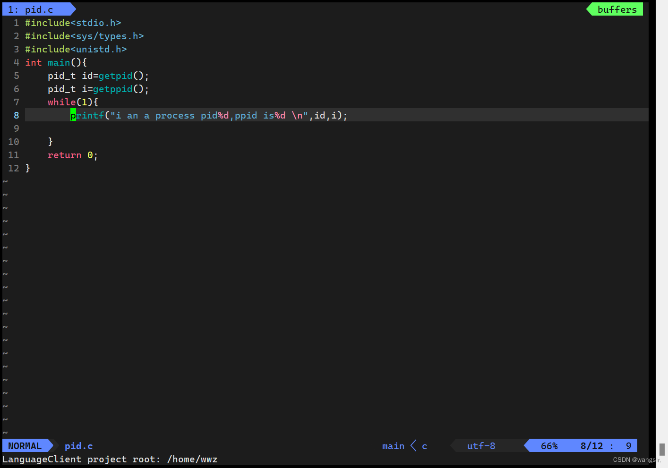Click line number 12 in the gutter
The height and width of the screenshot is (468, 668).
[13, 168]
